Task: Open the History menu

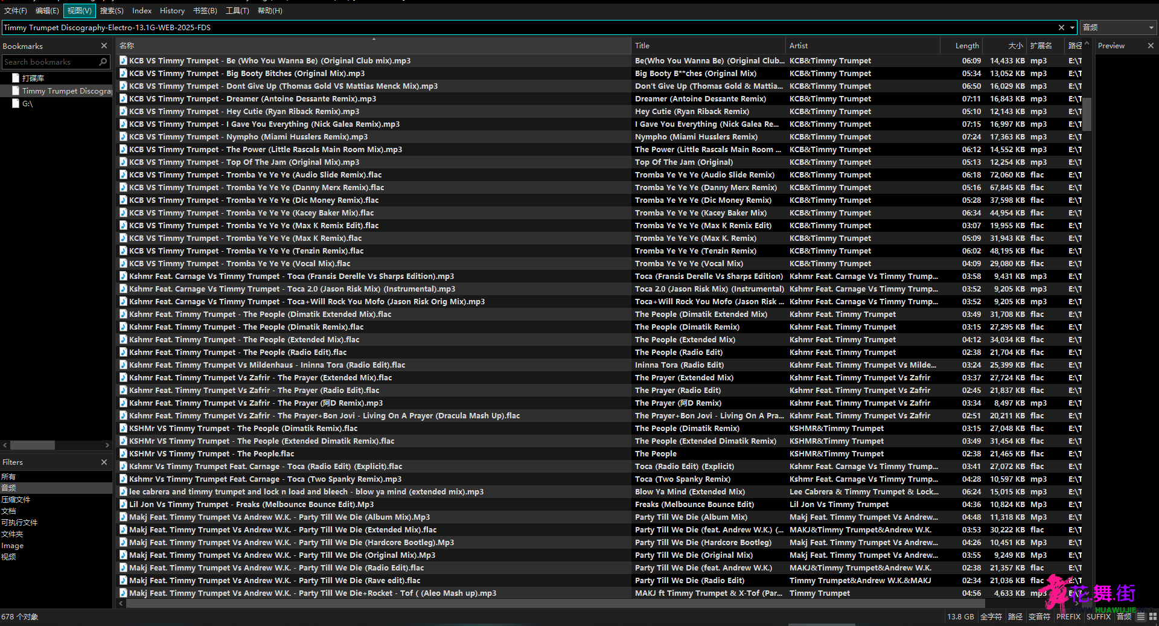Action: click(x=172, y=10)
